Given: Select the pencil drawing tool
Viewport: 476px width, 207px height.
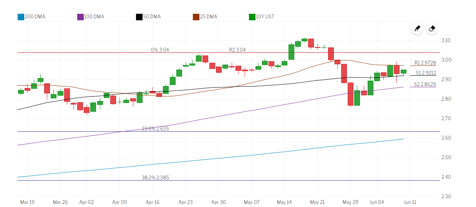Looking at the screenshot, I should point(417,29).
